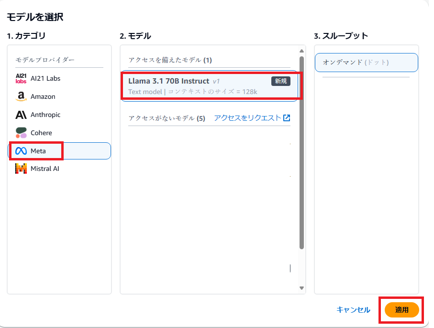Viewport: 434px width, 328px height.
Task: Select the Anthropic provider
Action: point(59,115)
